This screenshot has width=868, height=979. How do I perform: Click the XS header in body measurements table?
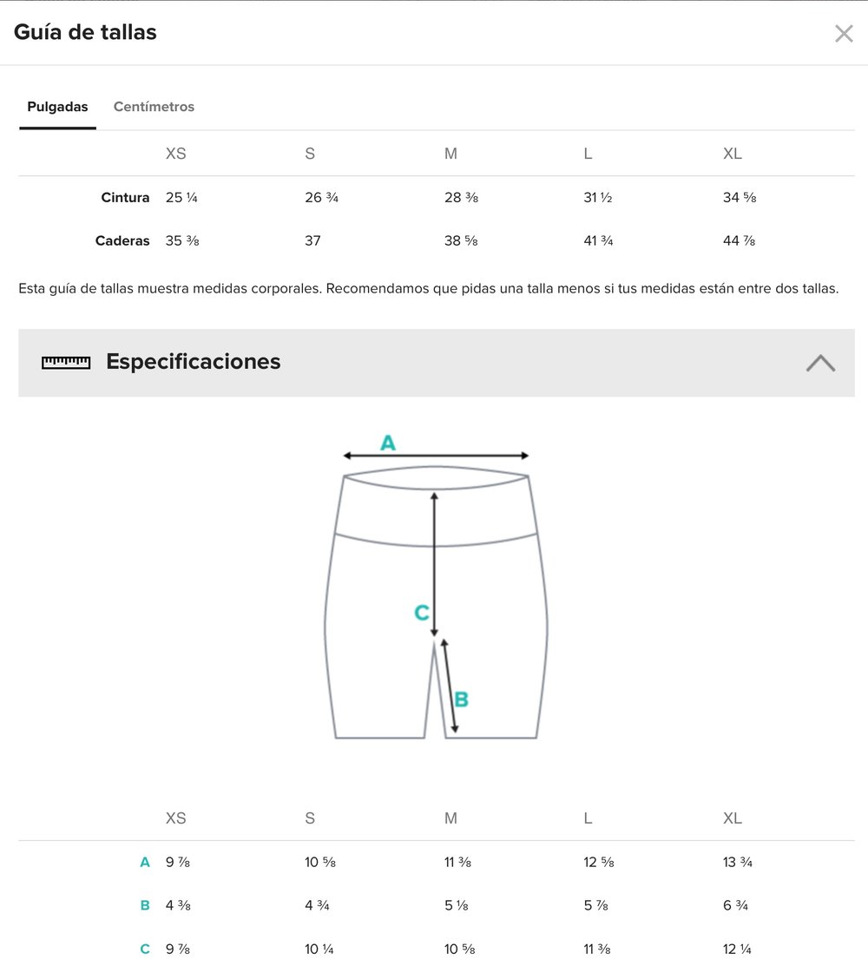point(175,154)
